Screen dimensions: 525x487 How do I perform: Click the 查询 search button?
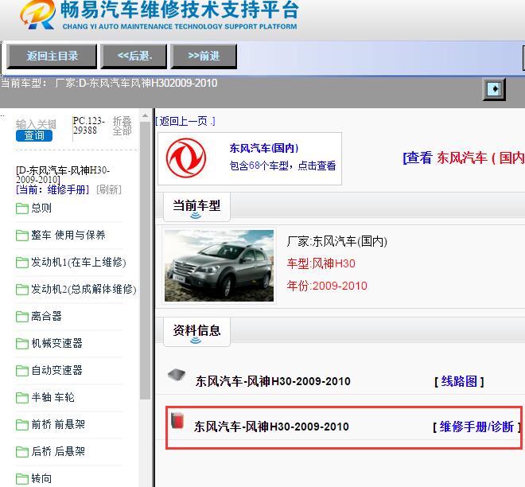(x=34, y=135)
